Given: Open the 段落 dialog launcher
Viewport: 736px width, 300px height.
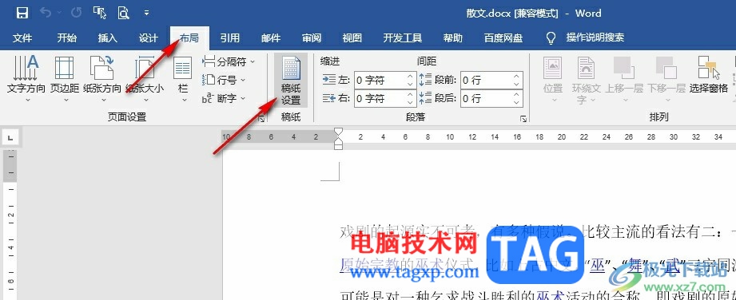Looking at the screenshot, I should [523, 119].
